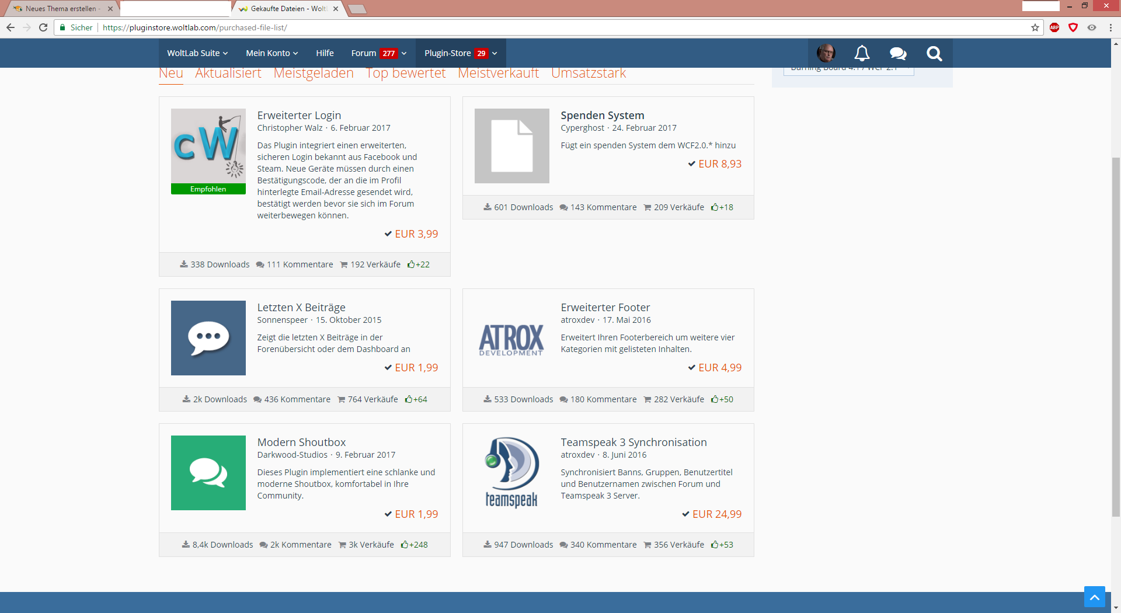Click the browser address bar
The width and height of the screenshot is (1121, 613).
click(525, 27)
